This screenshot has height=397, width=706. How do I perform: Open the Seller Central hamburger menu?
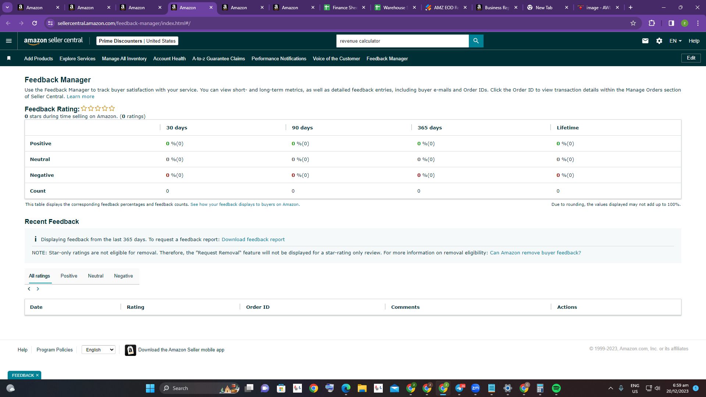point(9,41)
